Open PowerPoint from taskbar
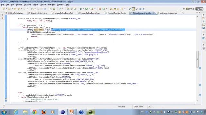 tap(71, 112)
